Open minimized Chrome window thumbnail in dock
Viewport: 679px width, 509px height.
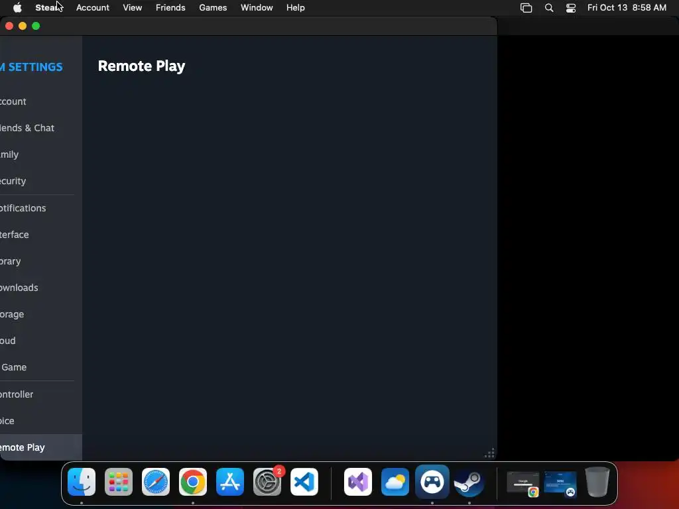[523, 483]
